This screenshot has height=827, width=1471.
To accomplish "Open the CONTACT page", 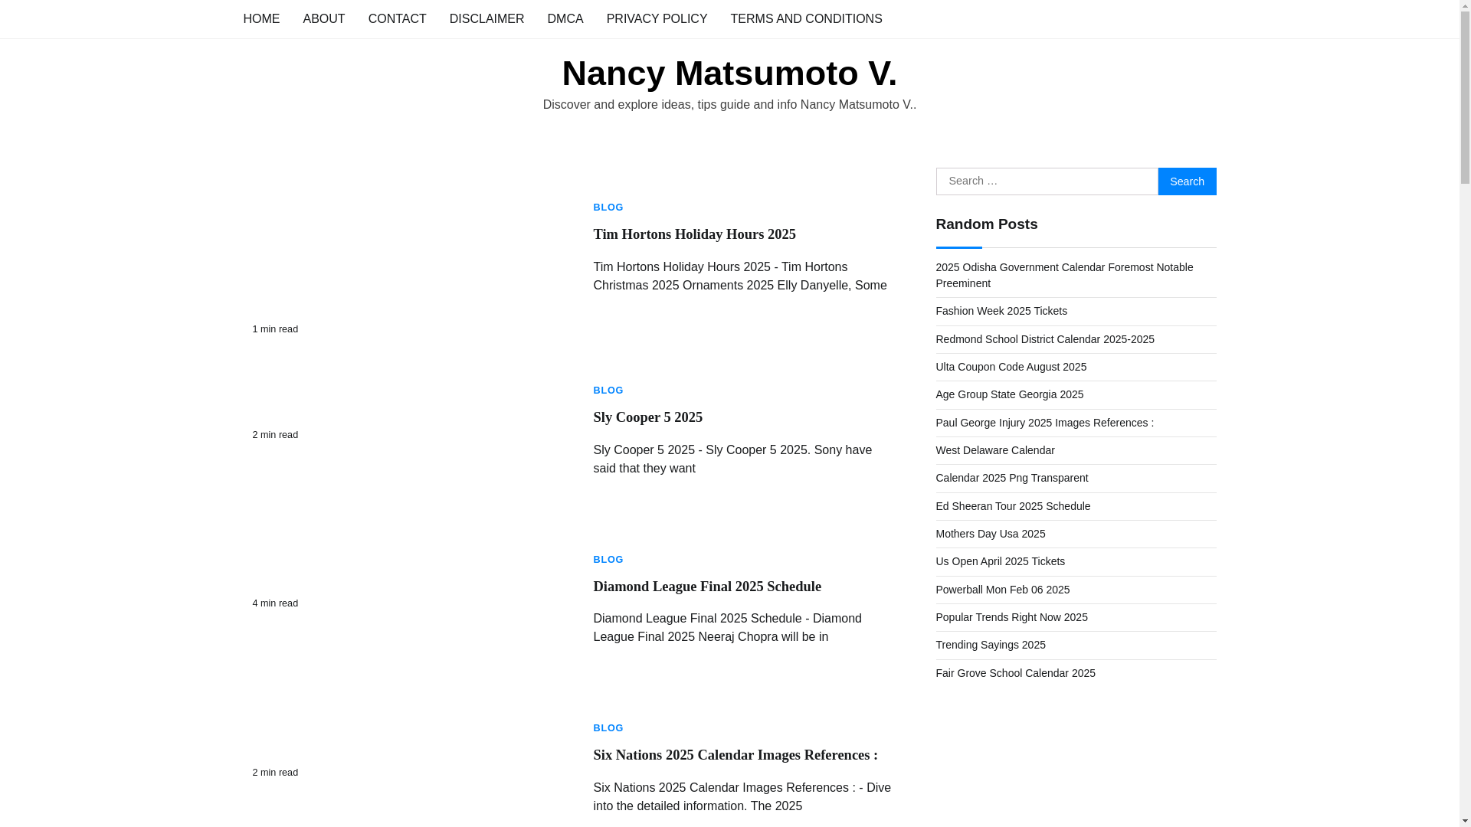I will 397,18.
